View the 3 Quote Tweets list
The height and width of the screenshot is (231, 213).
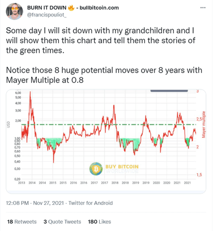[x=62, y=221]
